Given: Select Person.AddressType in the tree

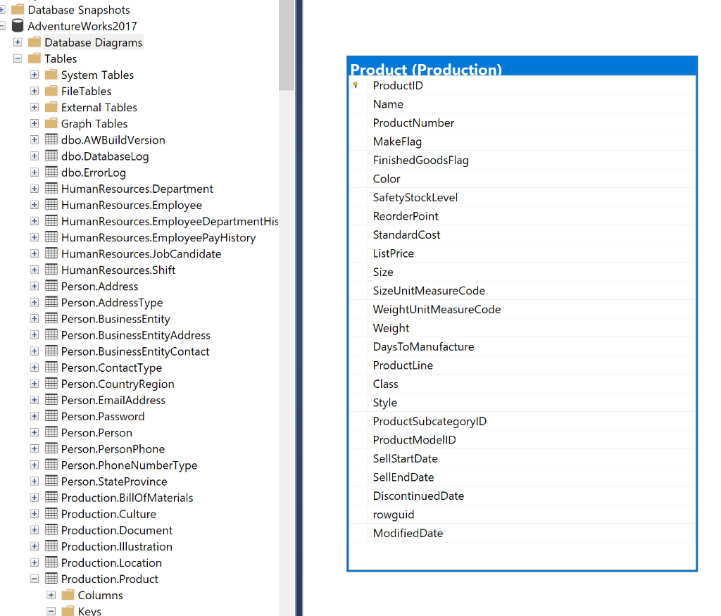Looking at the screenshot, I should point(112,303).
